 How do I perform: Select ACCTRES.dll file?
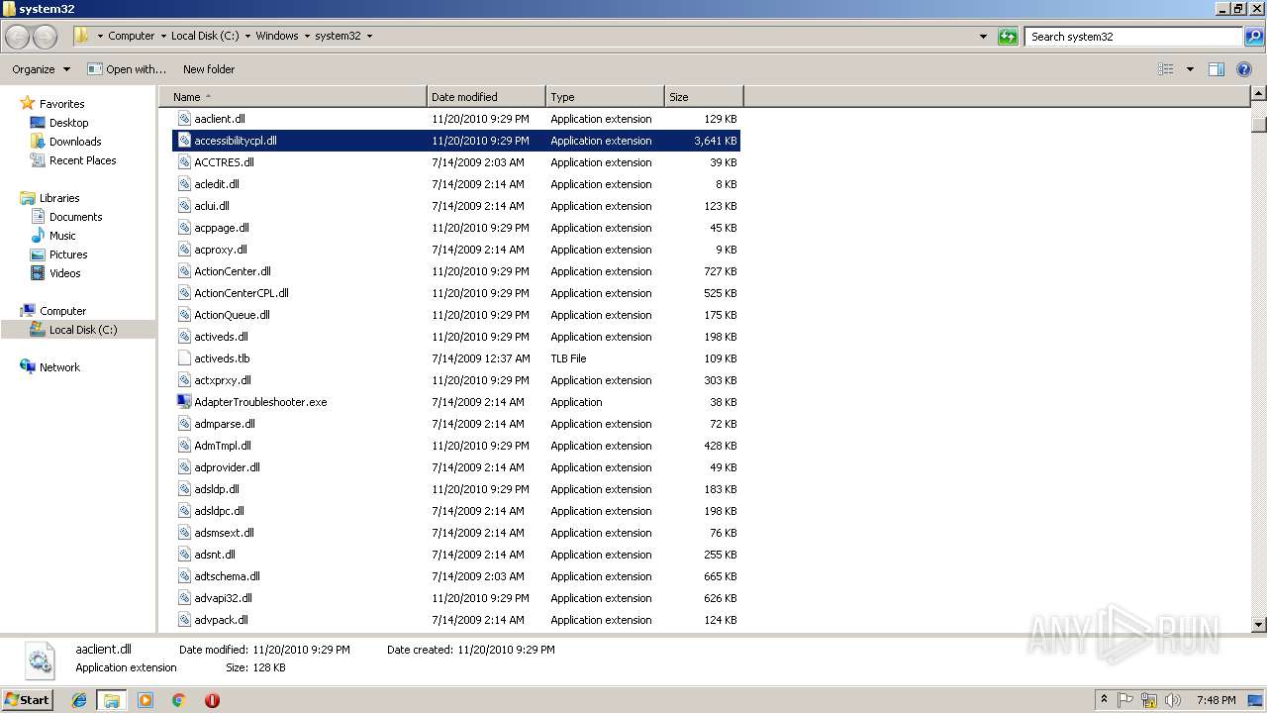click(x=456, y=162)
